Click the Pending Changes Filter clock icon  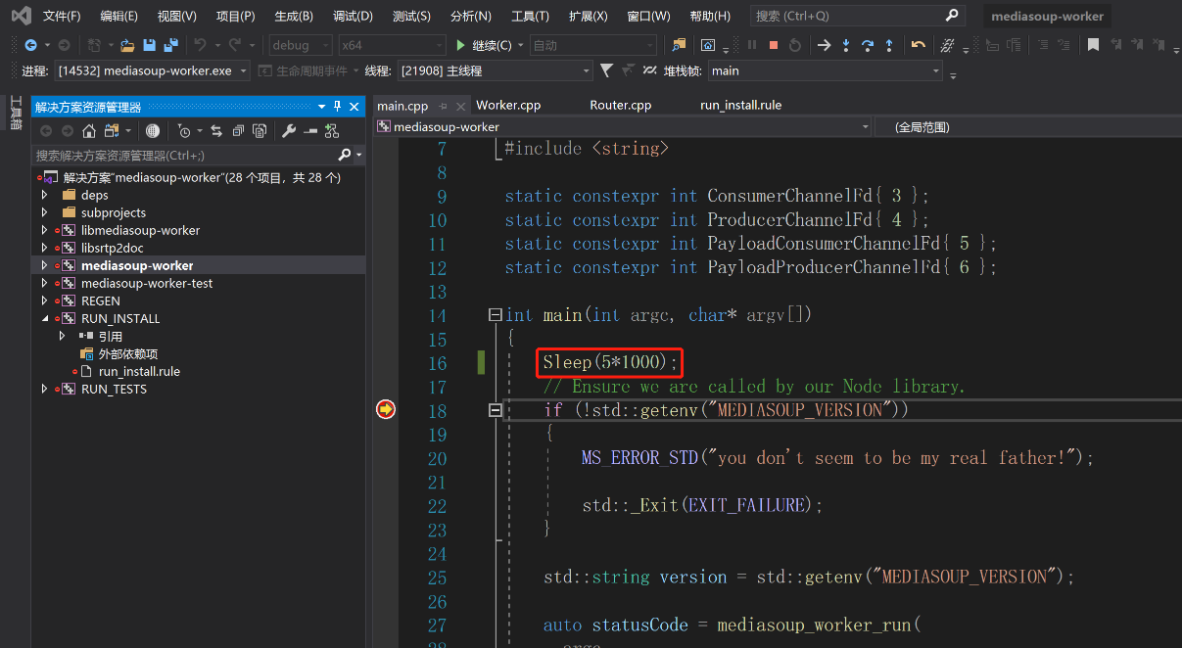pos(184,131)
